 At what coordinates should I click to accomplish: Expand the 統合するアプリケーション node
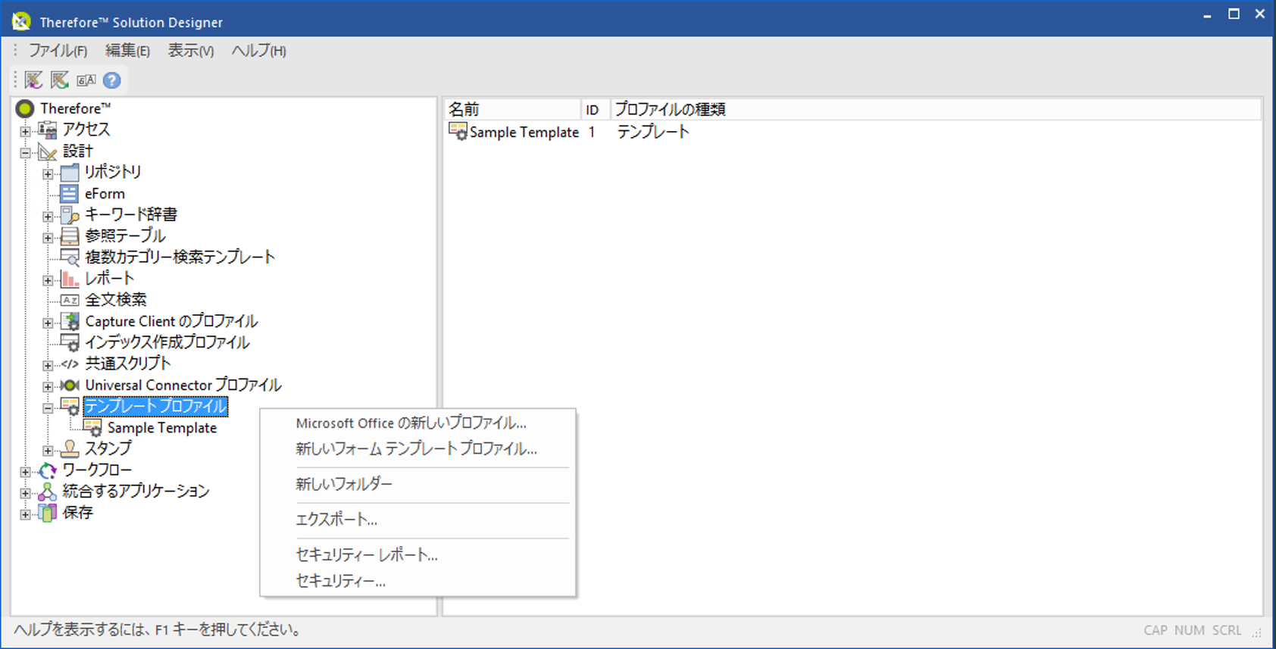pos(25,493)
